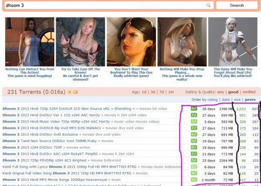
Task: Open the 'Nothing Will Make You Stop' ad thumbnail
Action: pos(182,42)
